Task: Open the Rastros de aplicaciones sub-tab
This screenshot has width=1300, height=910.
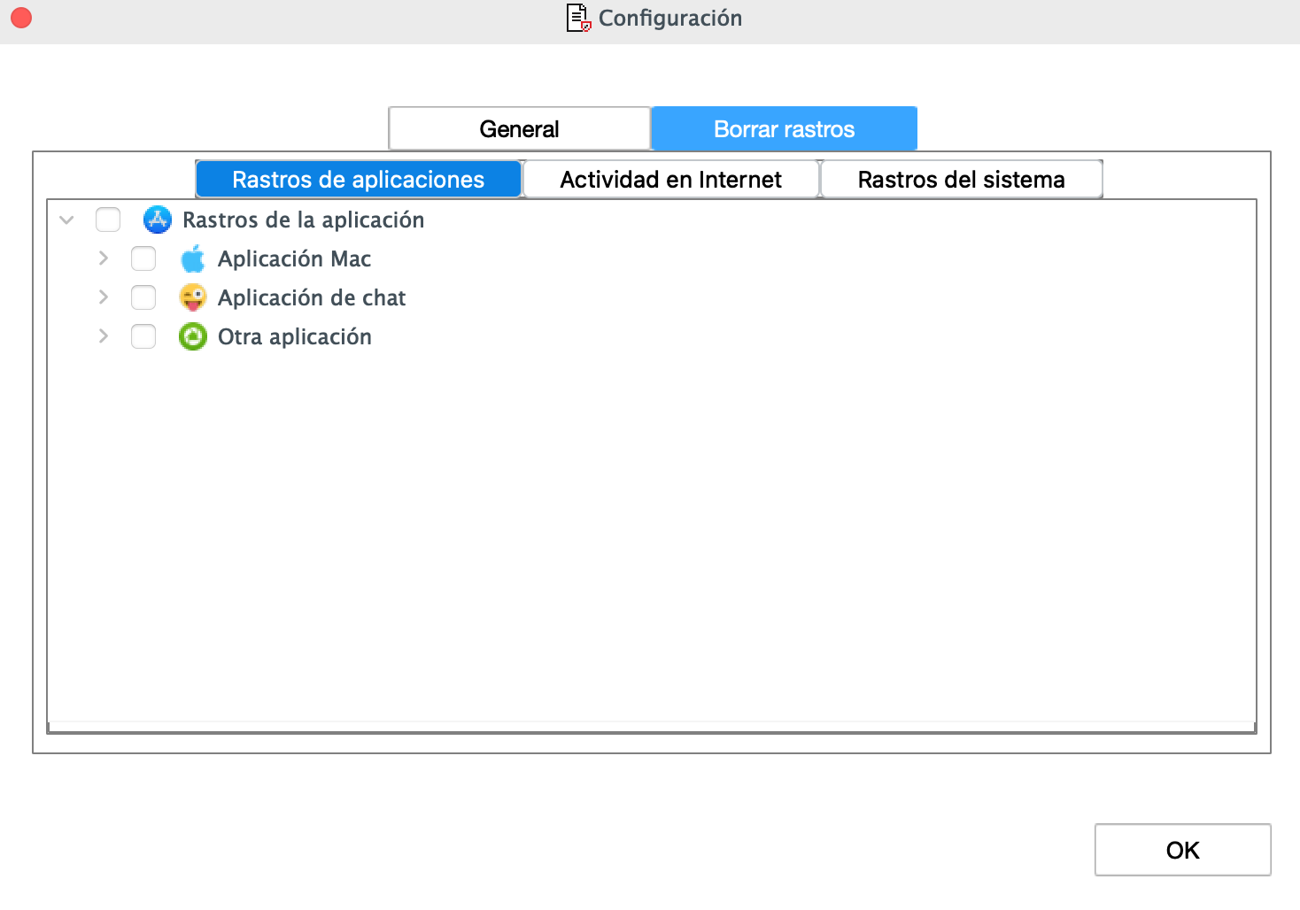Action: pyautogui.click(x=359, y=180)
